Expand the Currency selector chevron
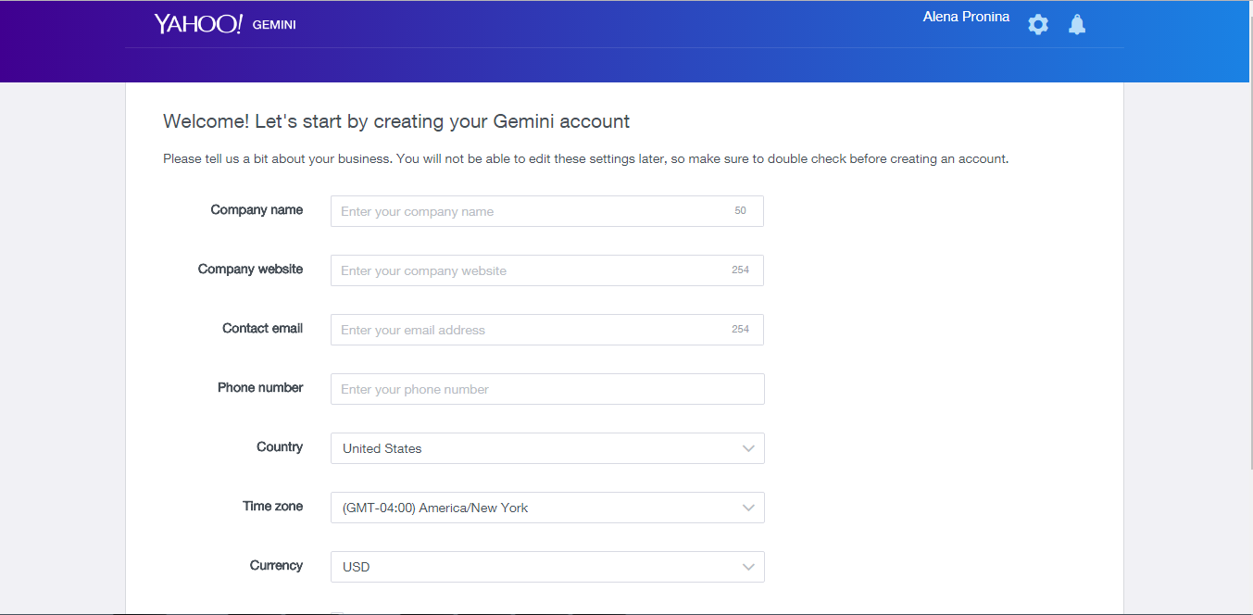 click(x=748, y=567)
